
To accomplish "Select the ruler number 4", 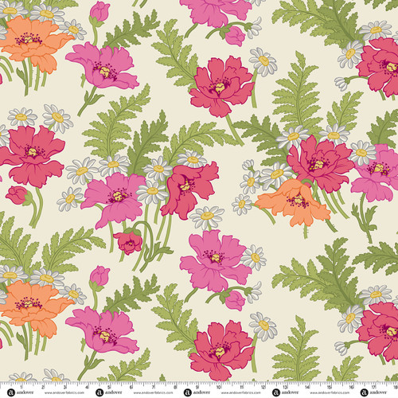I will 87,388.
